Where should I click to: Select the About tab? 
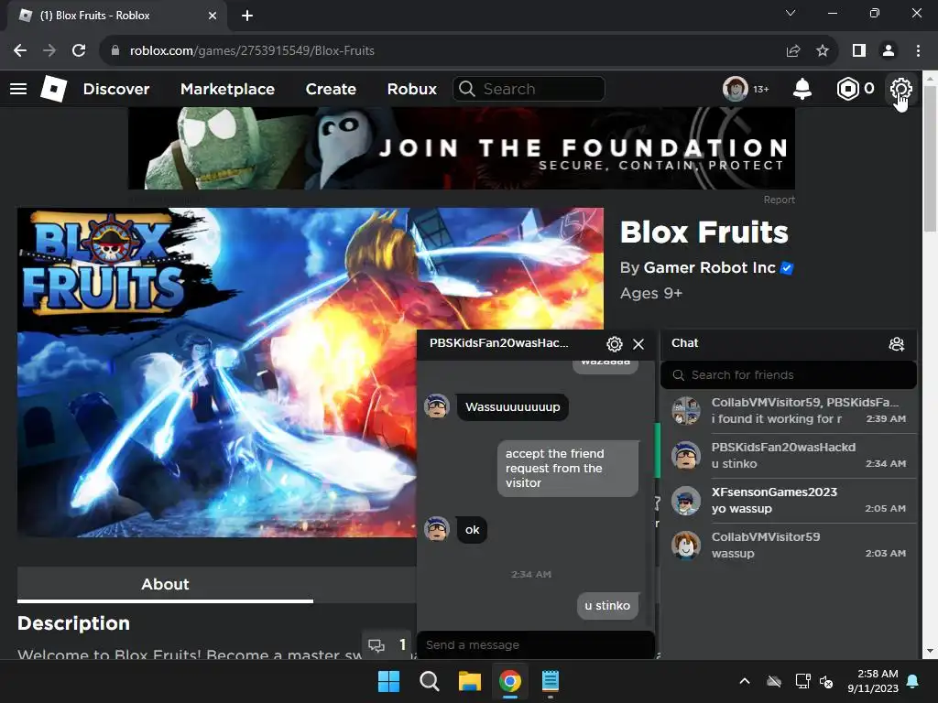(x=165, y=584)
